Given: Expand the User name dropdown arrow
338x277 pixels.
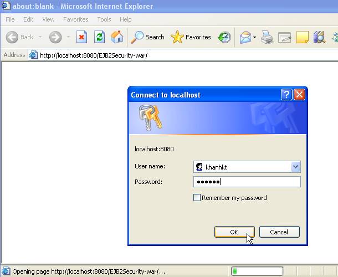Looking at the screenshot, I should [x=295, y=167].
